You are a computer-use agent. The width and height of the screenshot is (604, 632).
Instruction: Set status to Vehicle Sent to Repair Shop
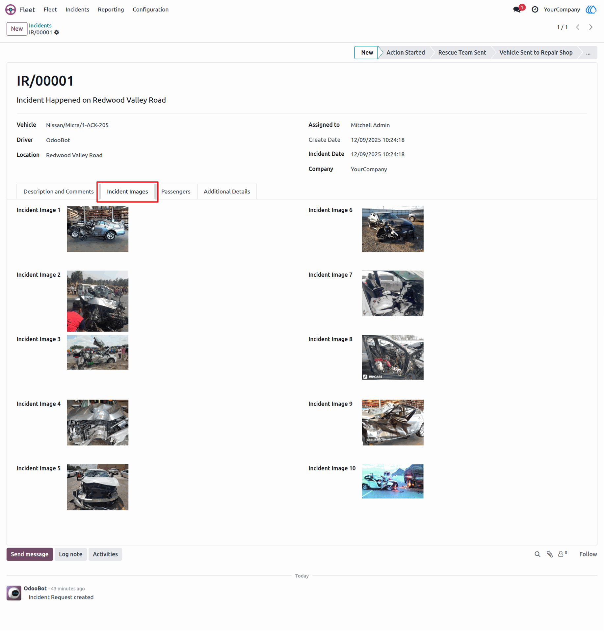point(536,53)
